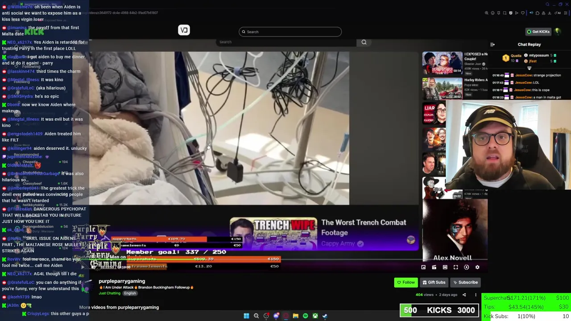Image resolution: width=571 pixels, height=321 pixels.
Task: Open Xbox app from taskbar
Action: (x=315, y=316)
